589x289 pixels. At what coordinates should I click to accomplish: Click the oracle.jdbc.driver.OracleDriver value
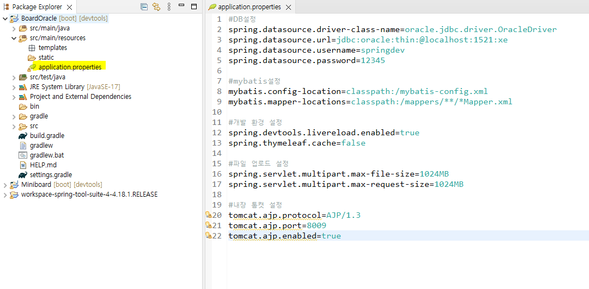pyautogui.click(x=481, y=29)
